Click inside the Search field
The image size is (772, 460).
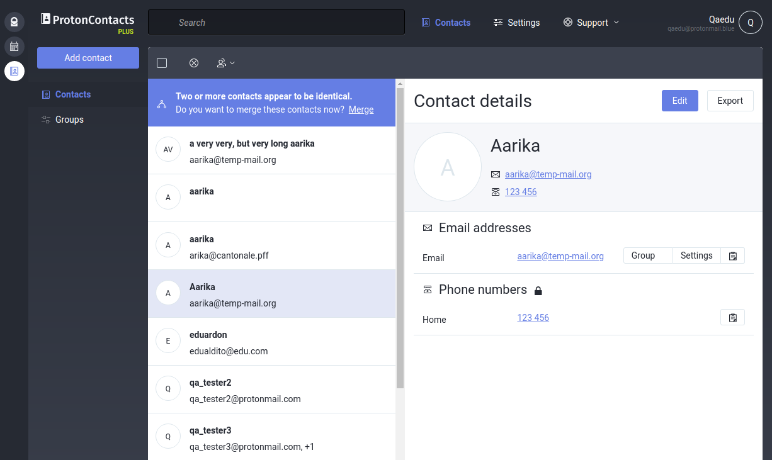(x=276, y=21)
